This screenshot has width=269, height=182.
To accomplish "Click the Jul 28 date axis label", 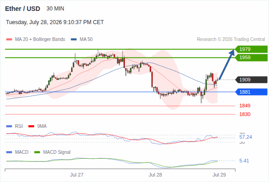I will coord(155,175).
